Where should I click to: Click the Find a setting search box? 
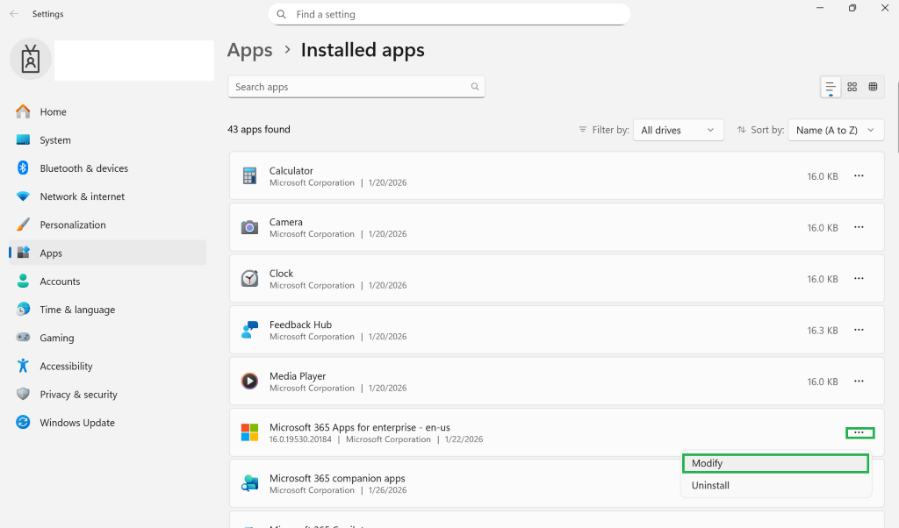(x=449, y=14)
